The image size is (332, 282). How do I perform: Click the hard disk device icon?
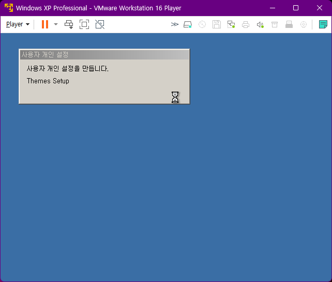click(x=188, y=24)
